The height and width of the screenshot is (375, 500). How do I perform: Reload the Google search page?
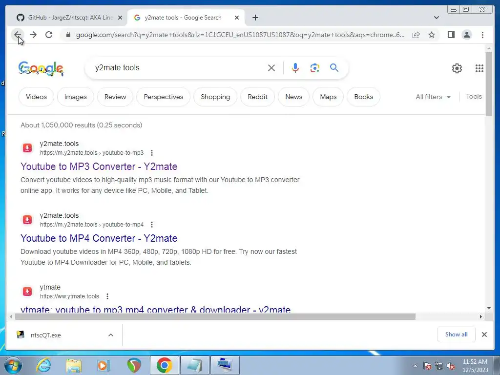49,35
